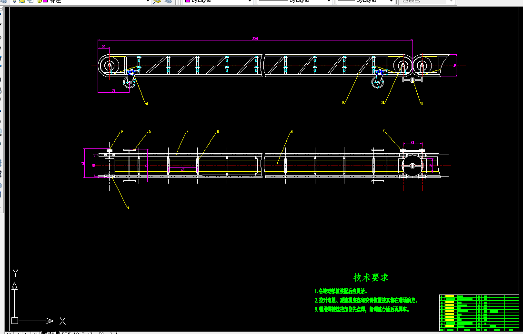
Task: Switch to the 模型 model tab
Action: (50, 332)
